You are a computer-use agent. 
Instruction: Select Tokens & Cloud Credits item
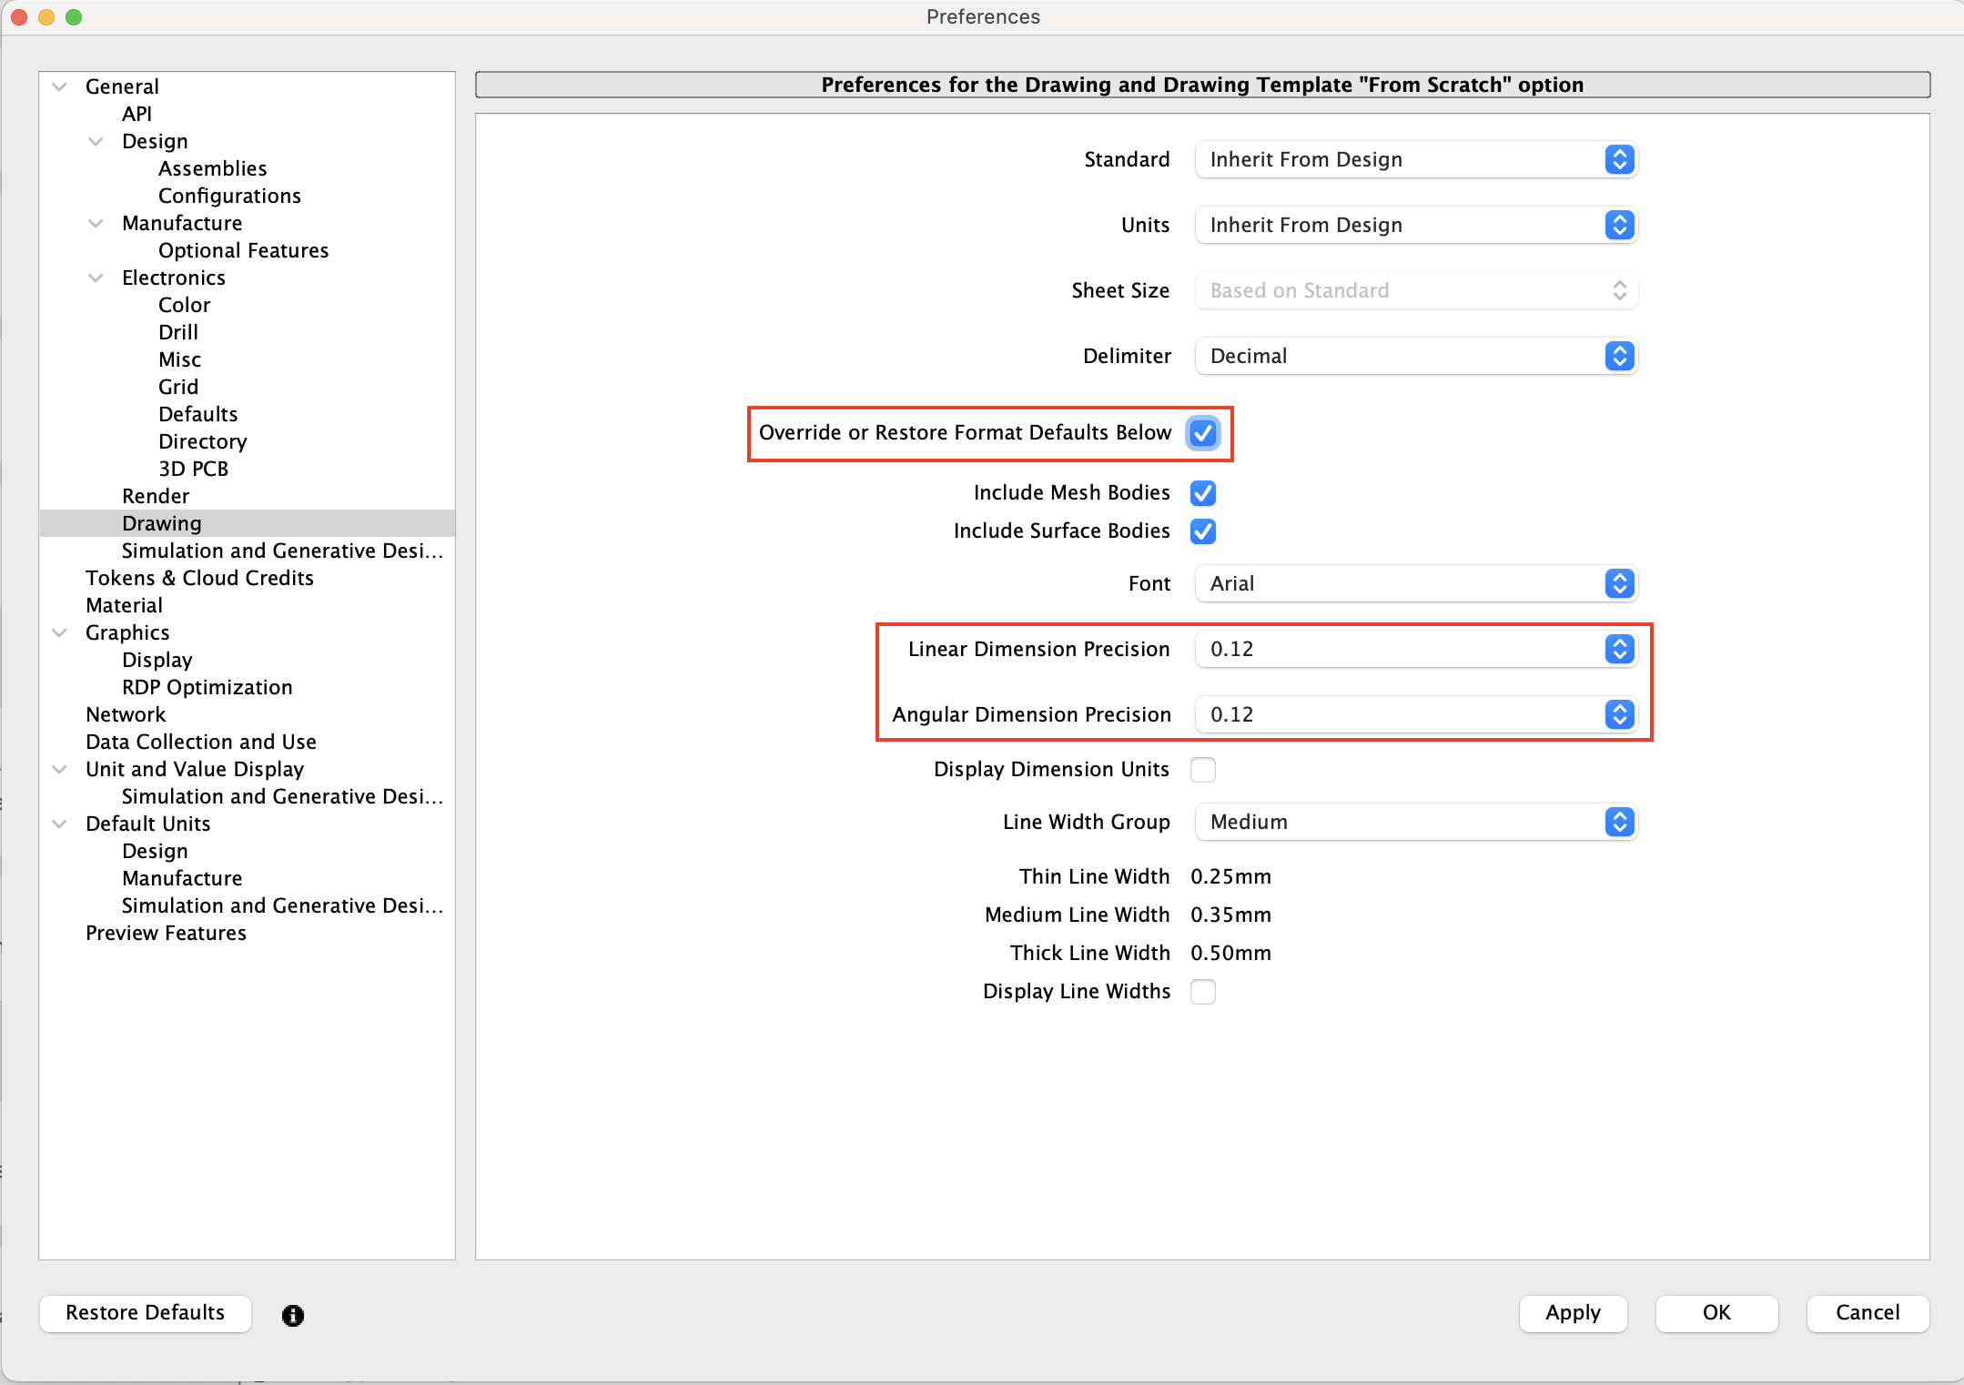pos(199,579)
